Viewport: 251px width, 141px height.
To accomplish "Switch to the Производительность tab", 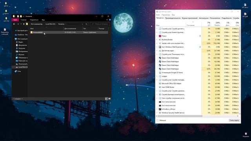I will [173, 18].
